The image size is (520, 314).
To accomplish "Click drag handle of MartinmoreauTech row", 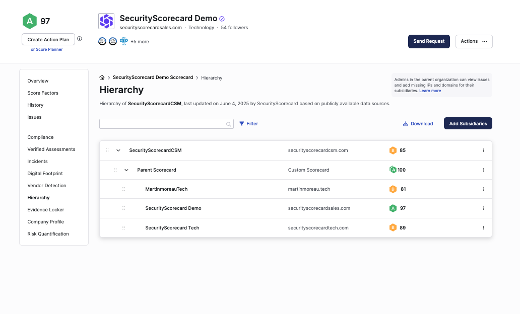I will (x=123, y=189).
